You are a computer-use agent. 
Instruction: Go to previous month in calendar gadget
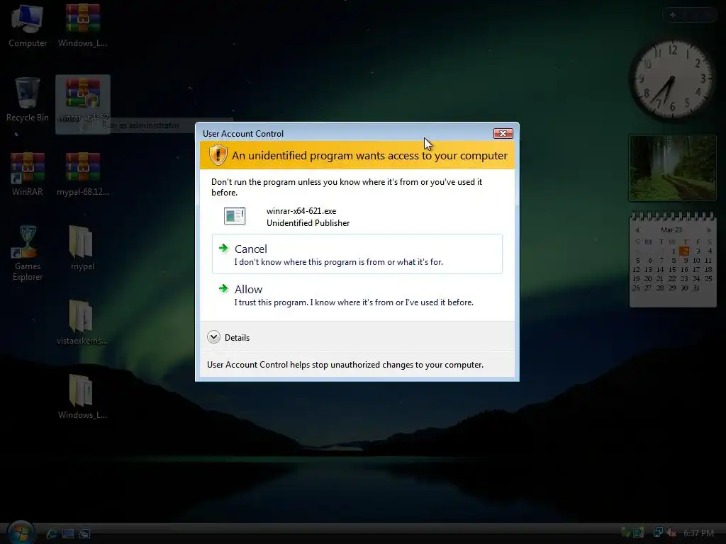pyautogui.click(x=637, y=230)
